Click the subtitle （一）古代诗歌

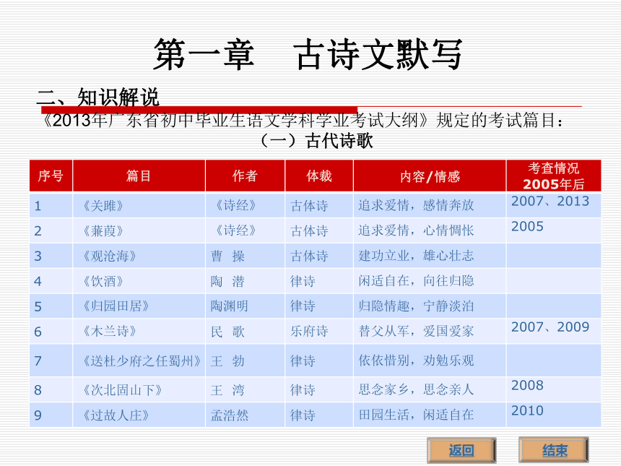[x=316, y=140]
